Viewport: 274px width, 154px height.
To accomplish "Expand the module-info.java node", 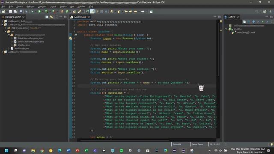I will (x=9, y=48).
